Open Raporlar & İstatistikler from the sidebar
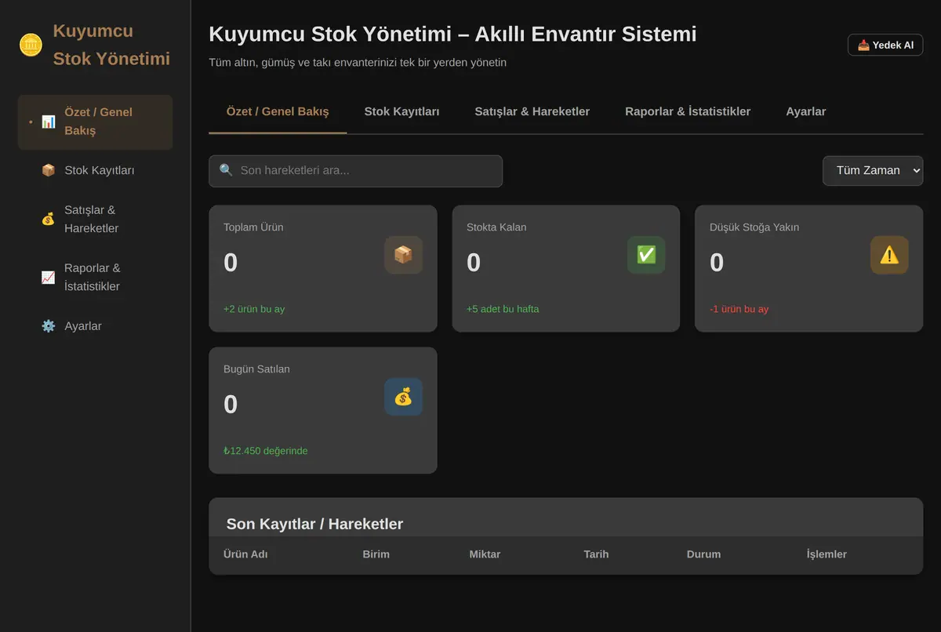 95,277
